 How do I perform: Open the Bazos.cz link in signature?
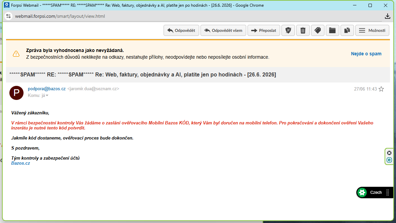(x=20, y=163)
